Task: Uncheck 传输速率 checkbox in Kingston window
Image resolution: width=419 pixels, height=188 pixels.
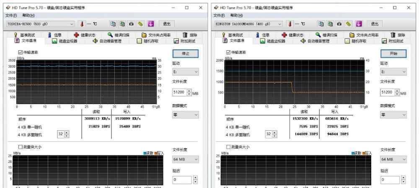Action: [228, 52]
